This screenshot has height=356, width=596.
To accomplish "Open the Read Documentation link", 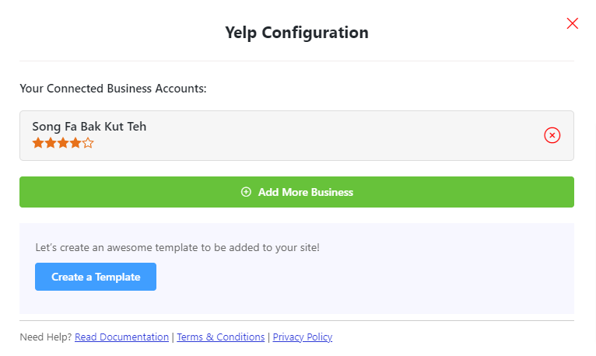I will 121,337.
